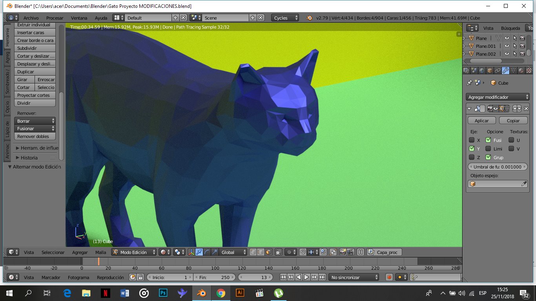Enable the X axis mirror checkbox
Viewport: 536px width, 301px height.
(472, 140)
